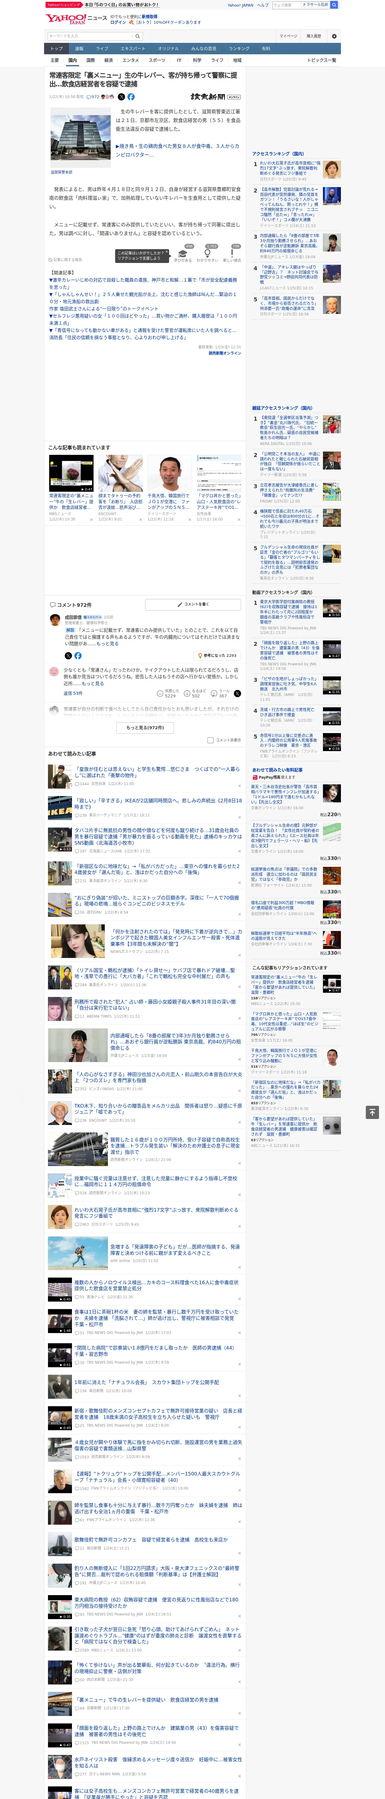The height and width of the screenshot is (1799, 385).
Task: Select the 速報 tab
Action: click(79, 49)
